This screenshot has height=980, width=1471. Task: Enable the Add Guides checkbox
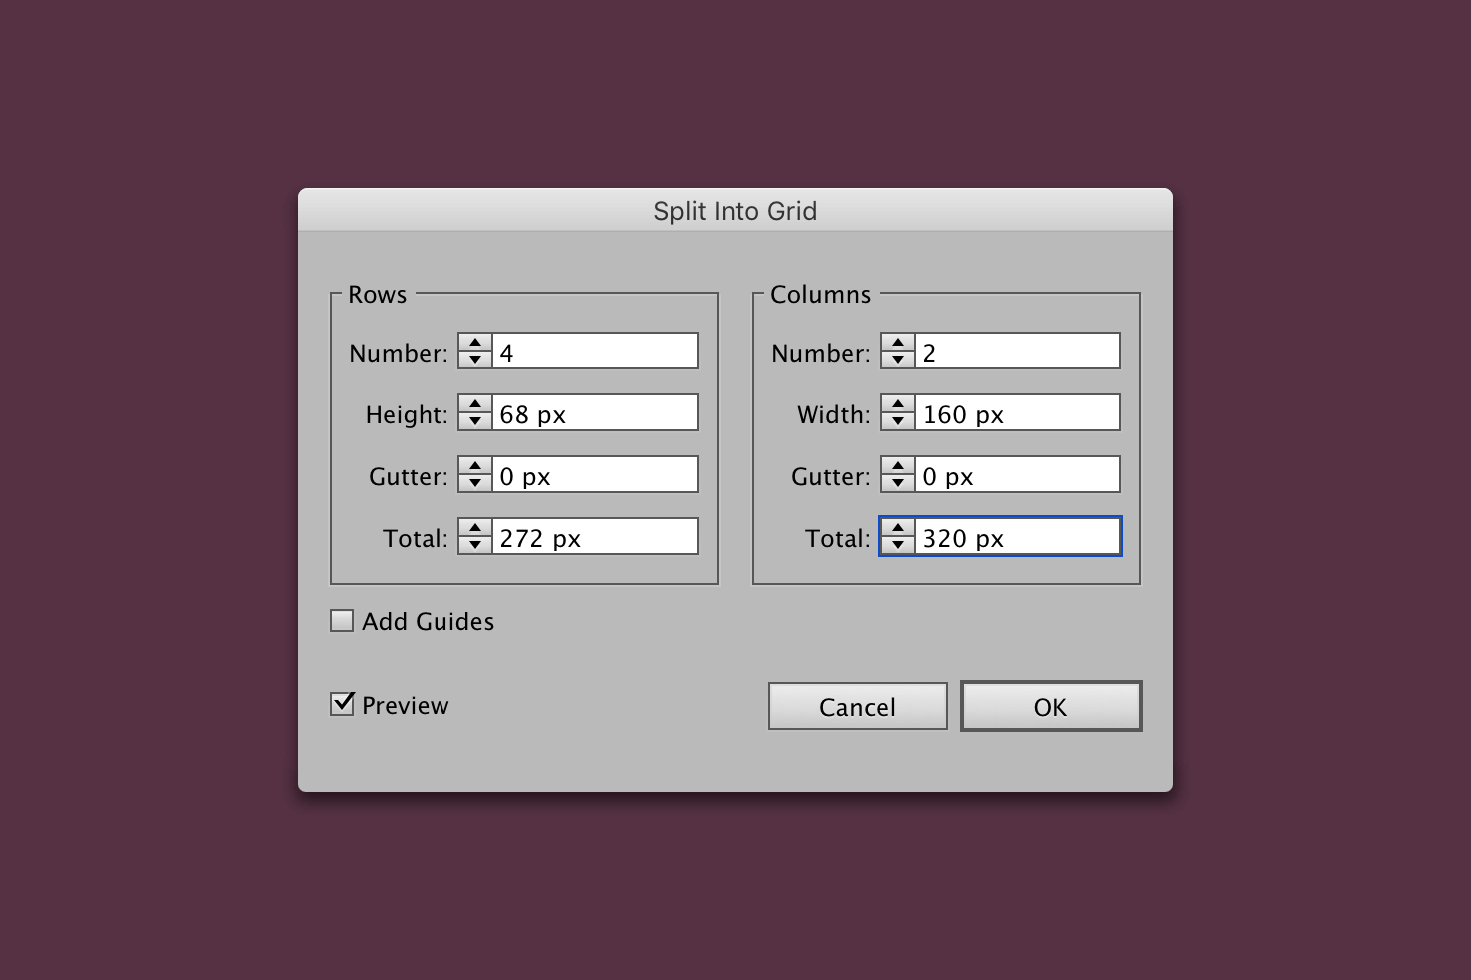tap(342, 621)
